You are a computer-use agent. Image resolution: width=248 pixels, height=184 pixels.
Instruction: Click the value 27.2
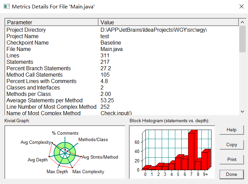106,68
